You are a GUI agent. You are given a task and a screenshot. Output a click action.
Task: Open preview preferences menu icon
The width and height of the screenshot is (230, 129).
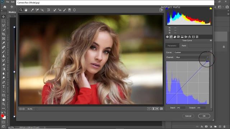coord(161,109)
